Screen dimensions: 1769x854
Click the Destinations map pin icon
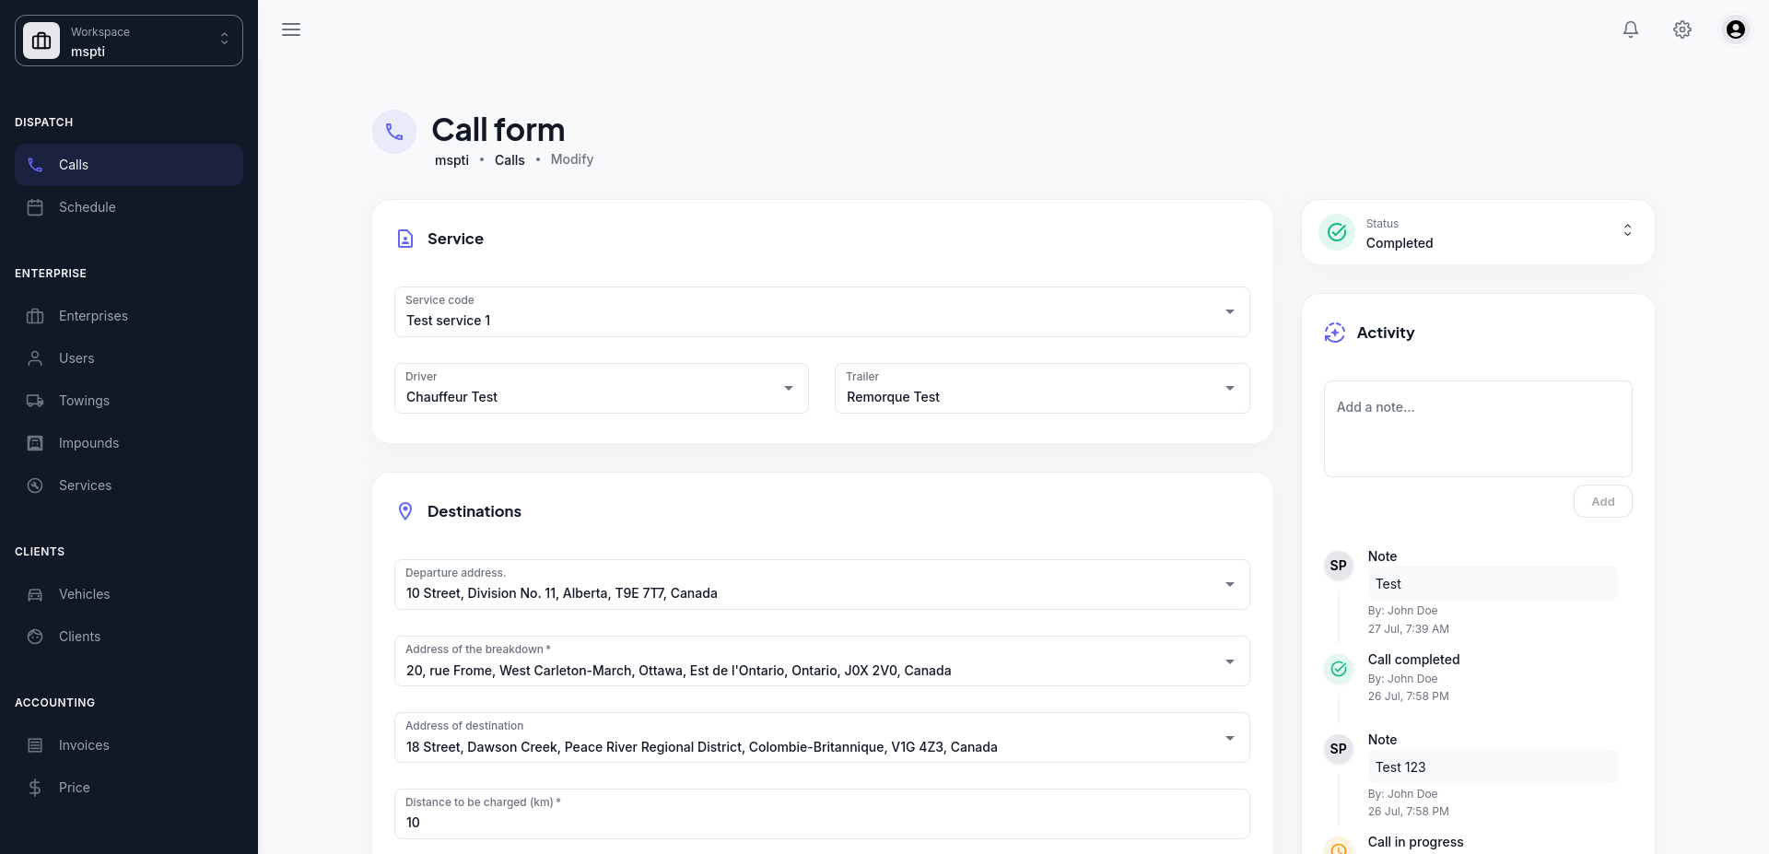[x=405, y=511]
